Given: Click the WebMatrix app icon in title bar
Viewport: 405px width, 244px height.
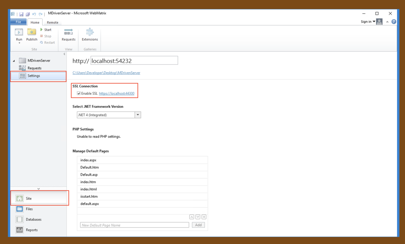Looking at the screenshot, I should [x=13, y=14].
